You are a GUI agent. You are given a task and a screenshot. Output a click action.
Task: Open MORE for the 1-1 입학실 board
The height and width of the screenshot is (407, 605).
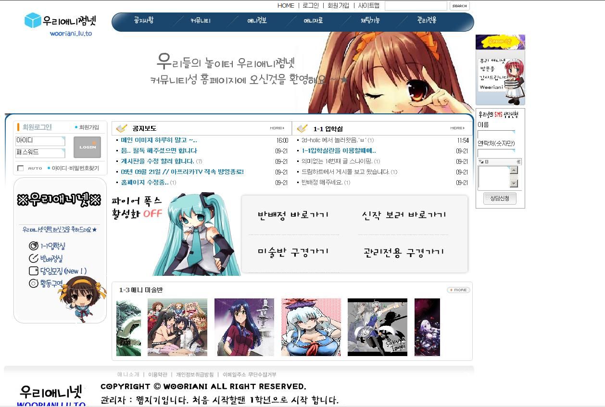pyautogui.click(x=457, y=128)
